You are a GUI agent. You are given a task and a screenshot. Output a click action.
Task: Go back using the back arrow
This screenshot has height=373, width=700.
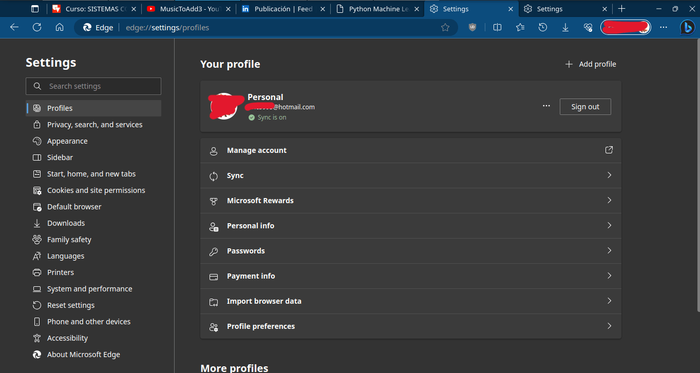(x=14, y=28)
